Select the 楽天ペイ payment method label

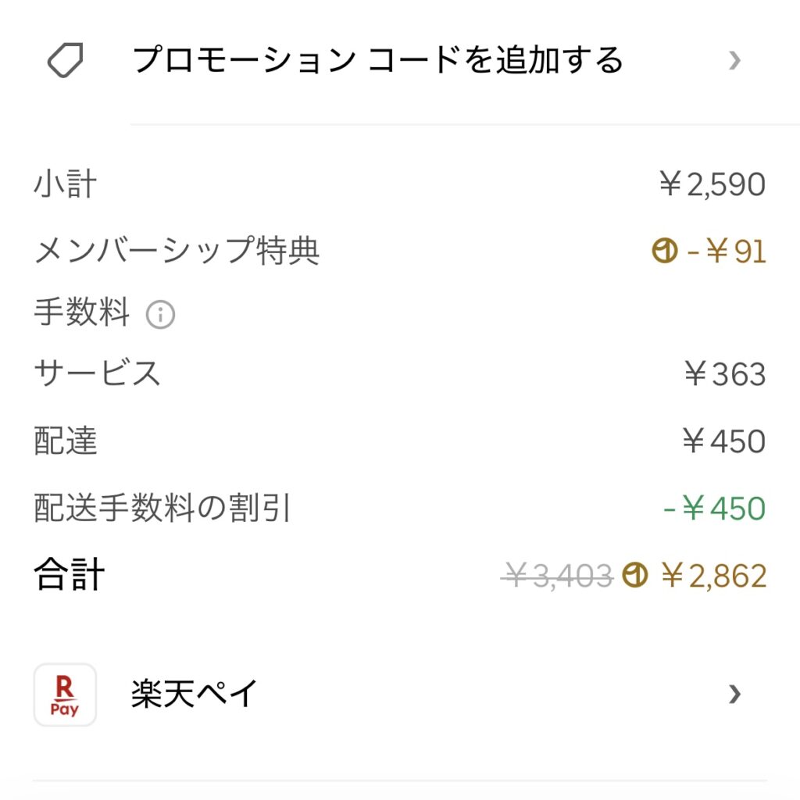click(194, 694)
